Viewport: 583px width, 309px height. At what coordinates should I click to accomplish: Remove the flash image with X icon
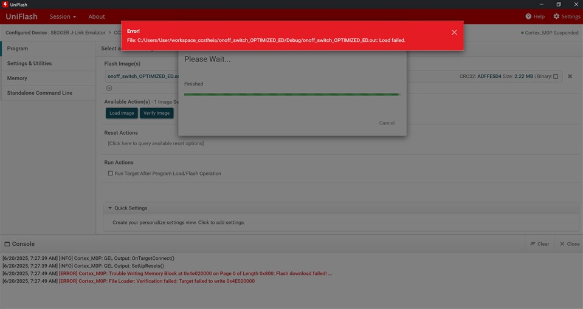tap(570, 76)
